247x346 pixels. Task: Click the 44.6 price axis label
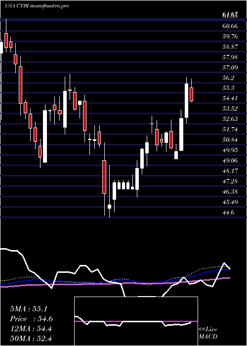click(x=228, y=212)
